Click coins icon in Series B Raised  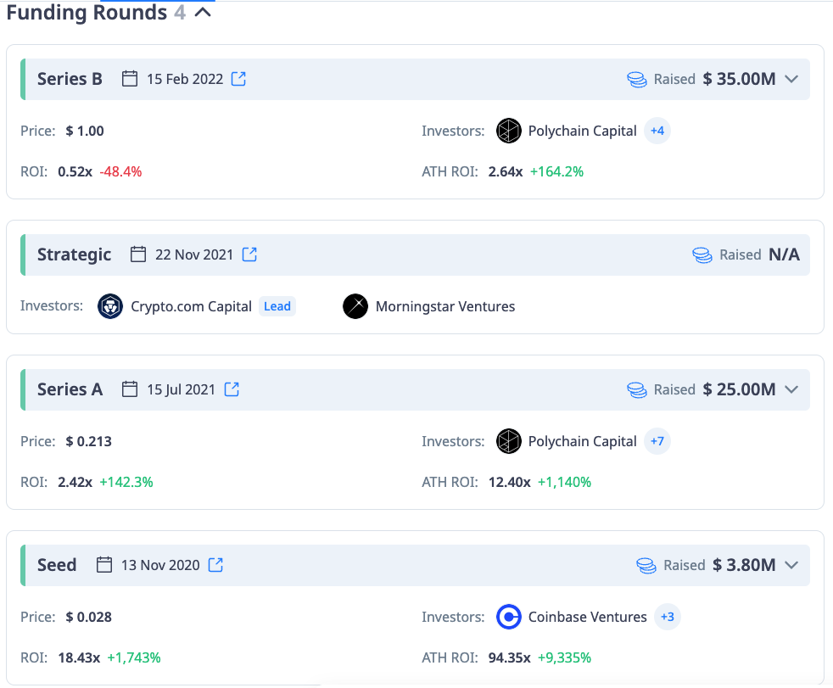click(637, 79)
